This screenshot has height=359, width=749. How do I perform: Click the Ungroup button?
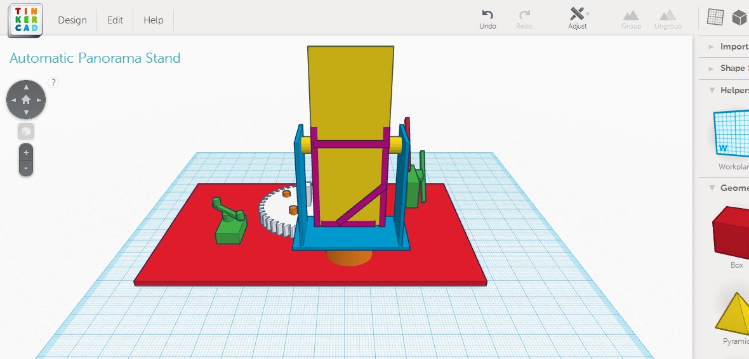(x=668, y=19)
